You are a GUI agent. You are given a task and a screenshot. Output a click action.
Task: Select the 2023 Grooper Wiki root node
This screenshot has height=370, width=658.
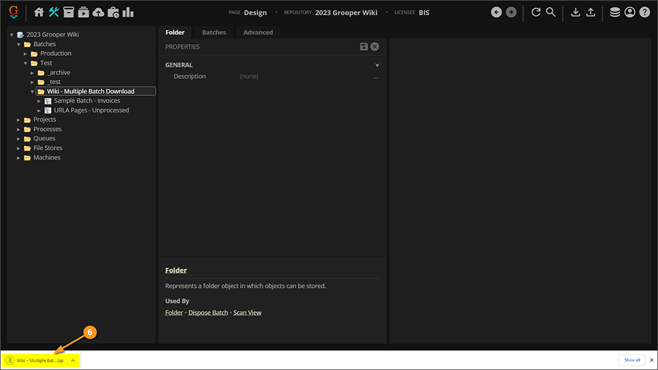pyautogui.click(x=53, y=35)
